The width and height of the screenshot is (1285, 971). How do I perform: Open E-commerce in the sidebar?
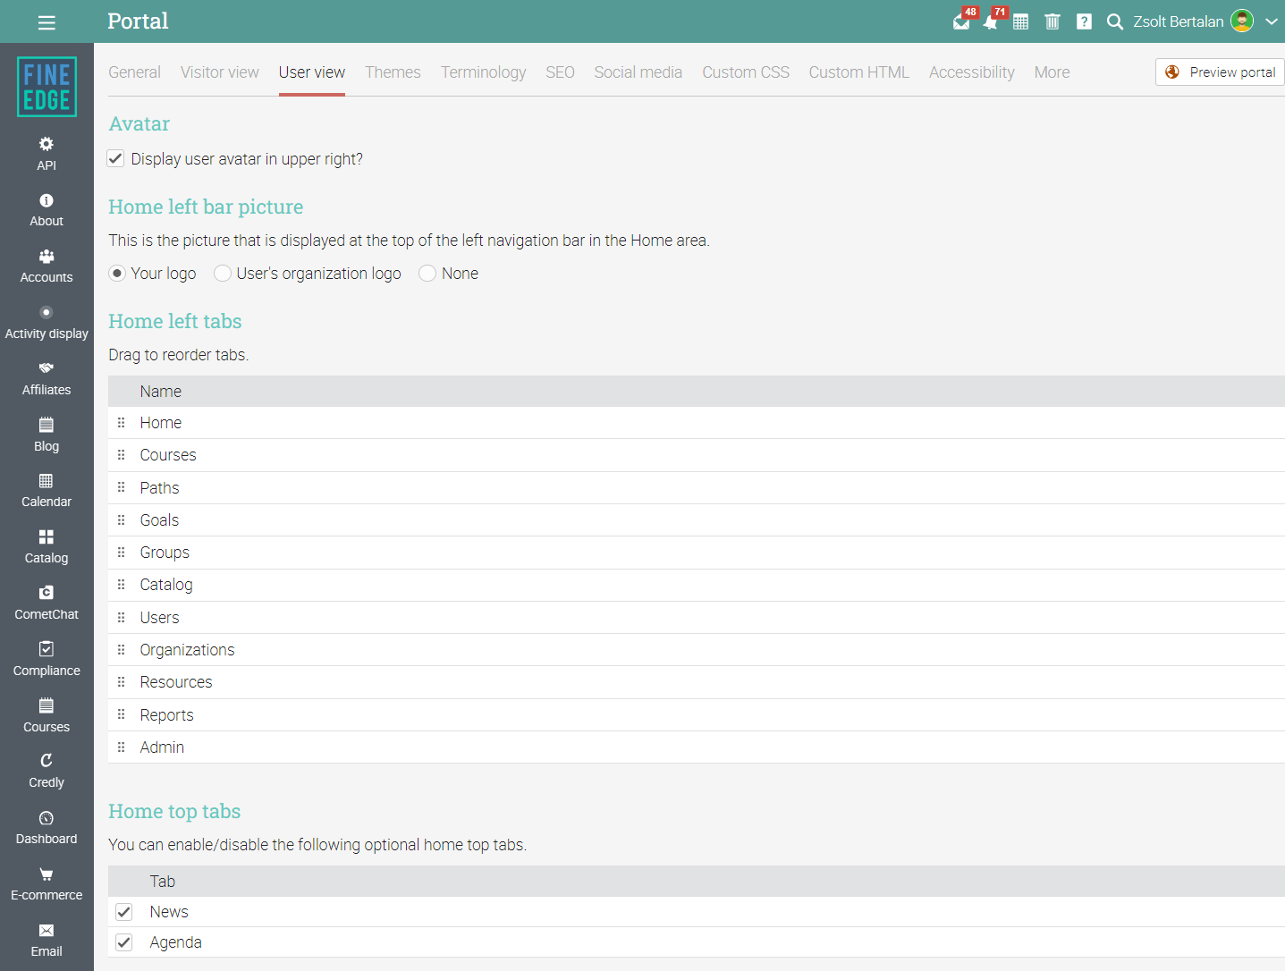pyautogui.click(x=46, y=884)
